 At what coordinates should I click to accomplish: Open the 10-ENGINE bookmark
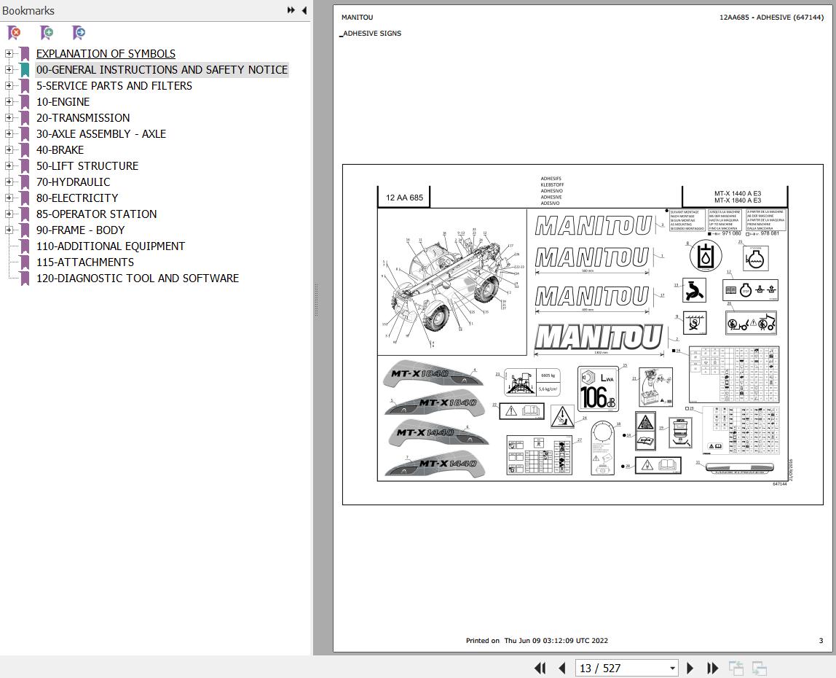point(63,102)
